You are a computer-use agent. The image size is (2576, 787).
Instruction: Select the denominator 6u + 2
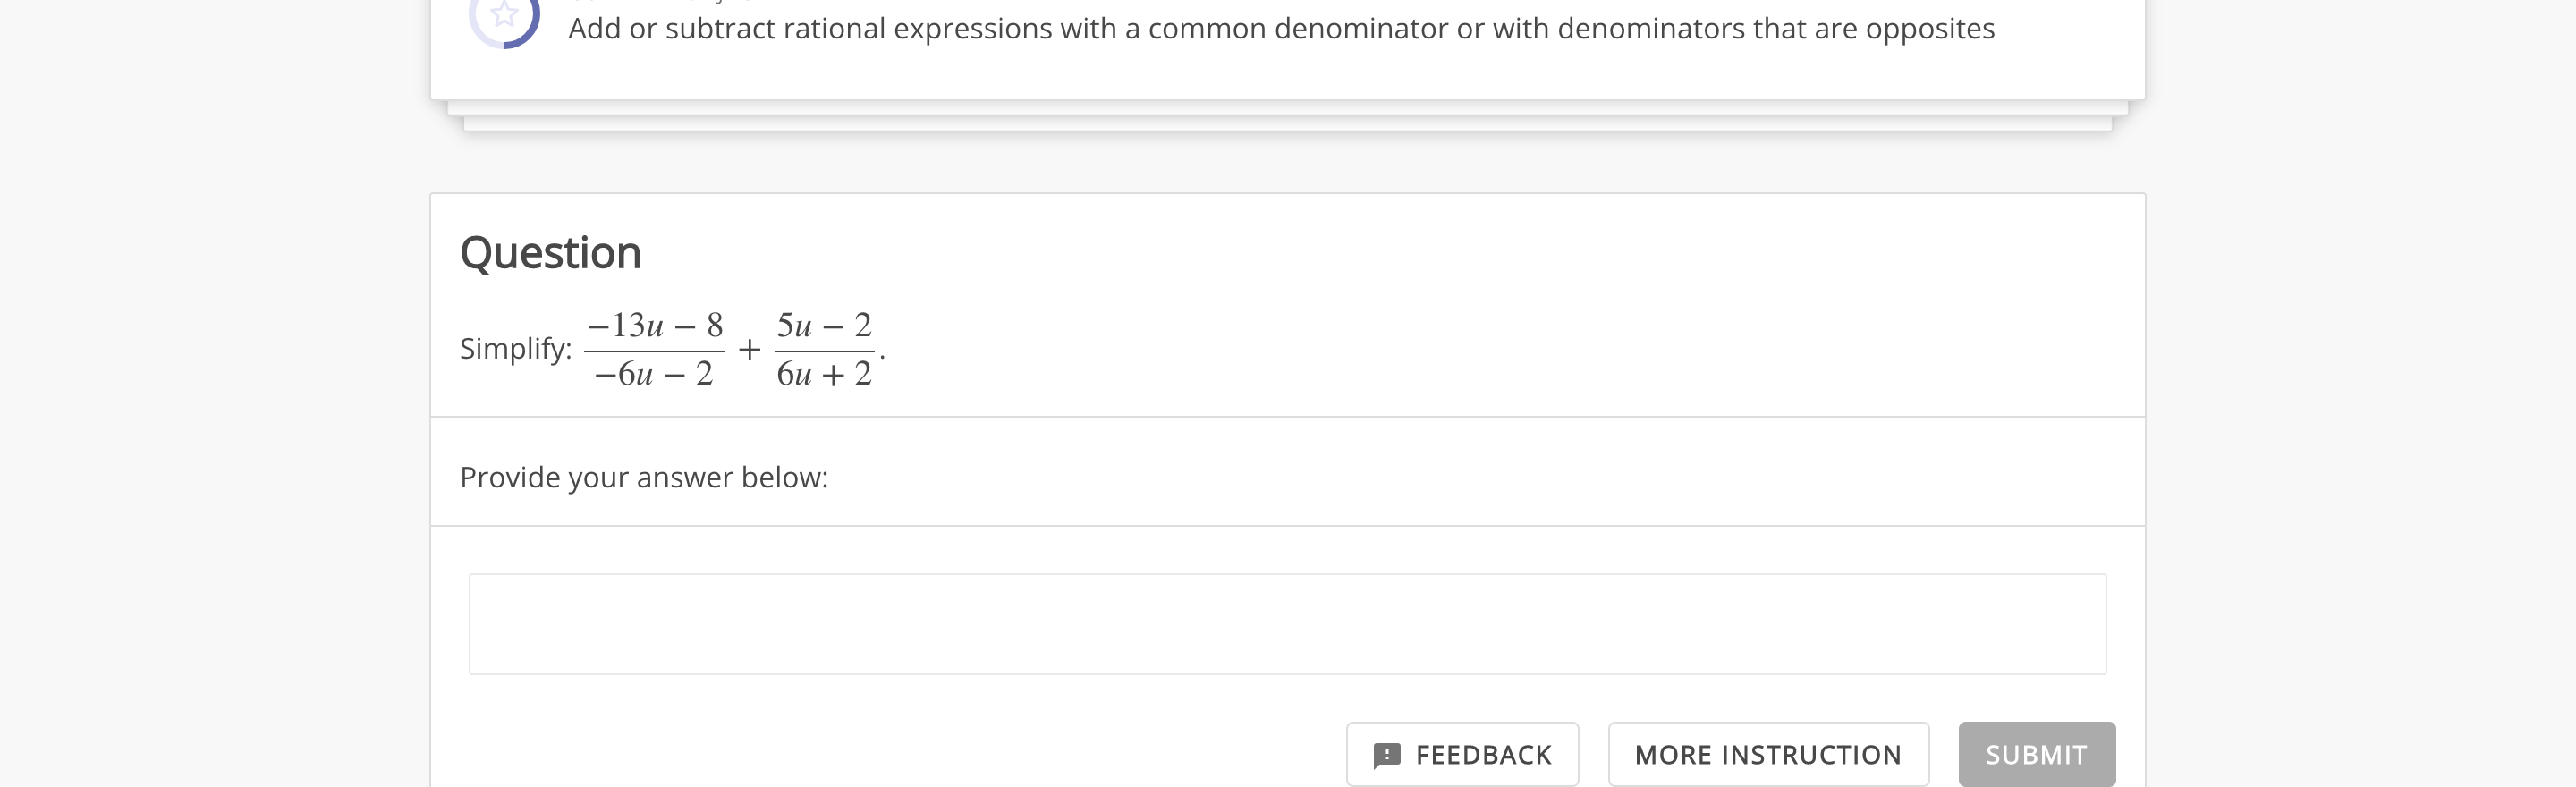[824, 374]
